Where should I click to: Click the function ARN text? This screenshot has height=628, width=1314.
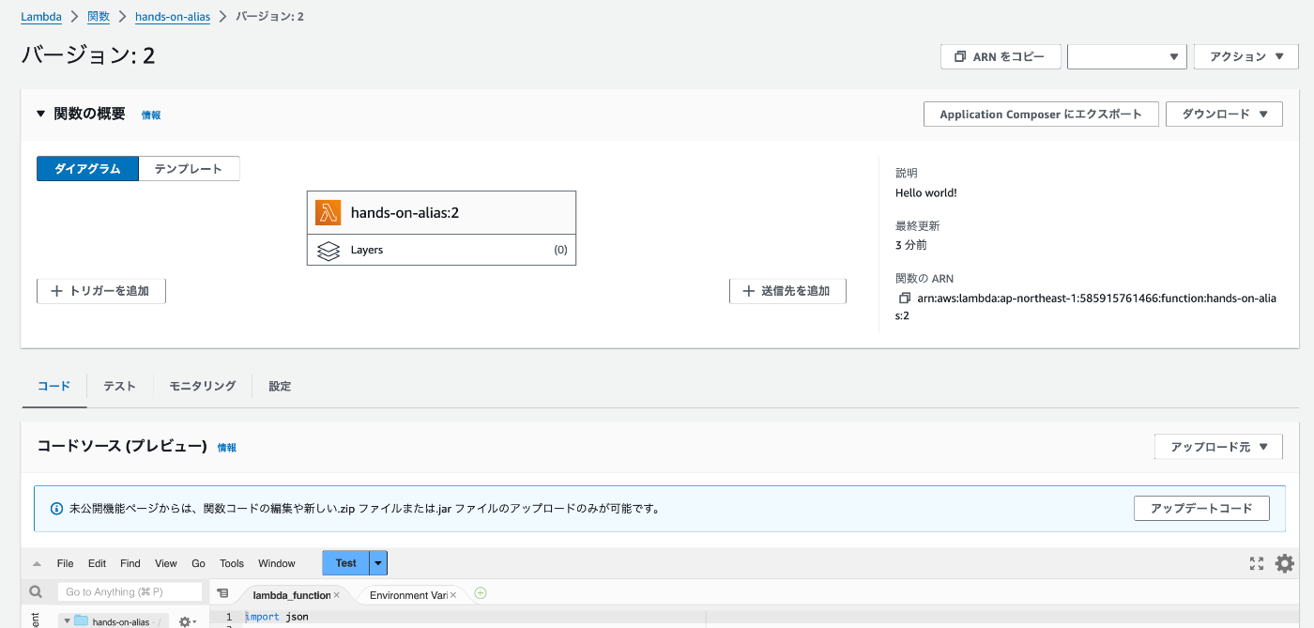1086,307
